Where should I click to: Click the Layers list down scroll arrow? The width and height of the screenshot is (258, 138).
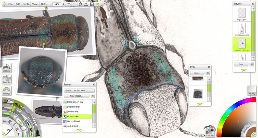click(253, 58)
